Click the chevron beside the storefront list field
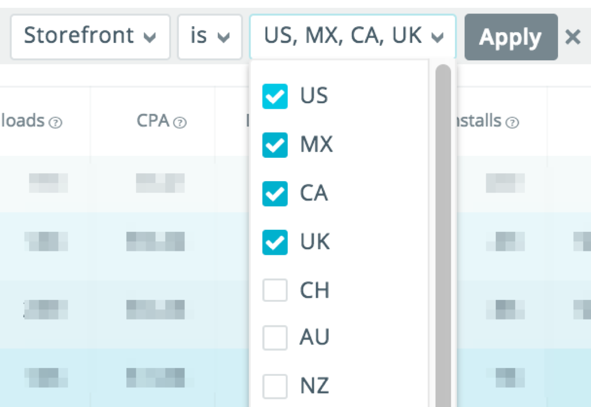This screenshot has height=407, width=591. (438, 37)
